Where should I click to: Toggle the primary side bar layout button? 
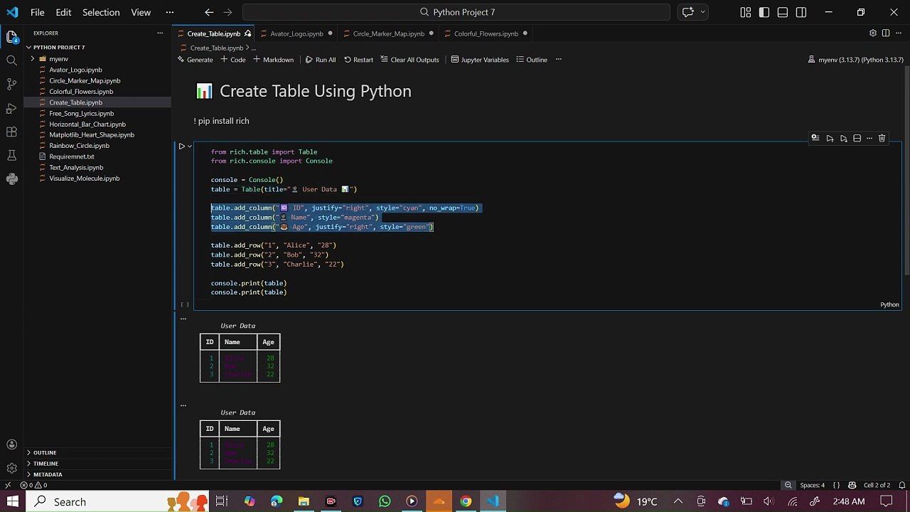(x=764, y=12)
